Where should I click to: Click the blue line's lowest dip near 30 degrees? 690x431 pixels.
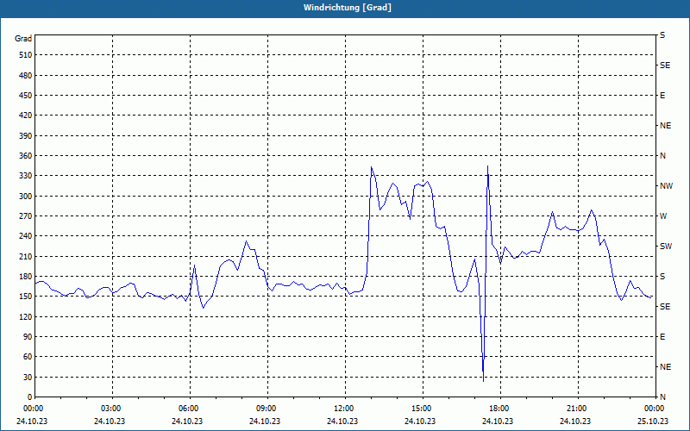483,380
